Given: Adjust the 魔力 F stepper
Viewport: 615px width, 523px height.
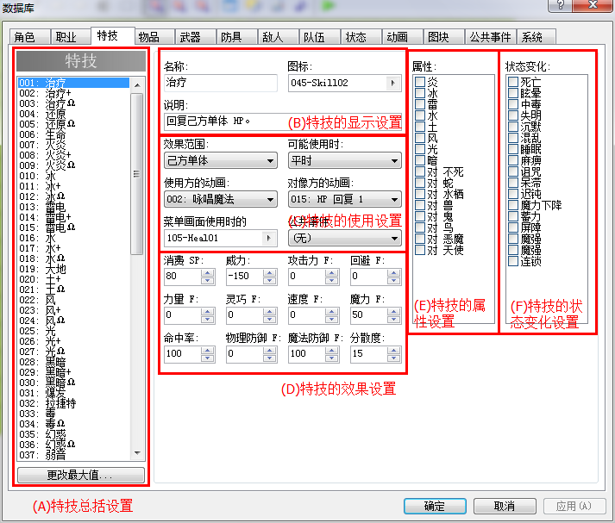Looking at the screenshot, I should tap(394, 315).
